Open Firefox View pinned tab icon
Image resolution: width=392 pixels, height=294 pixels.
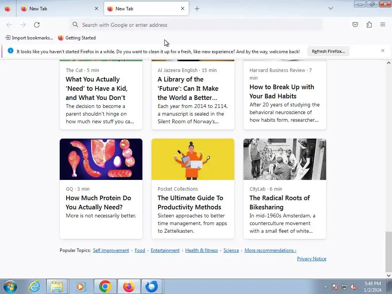8,8
